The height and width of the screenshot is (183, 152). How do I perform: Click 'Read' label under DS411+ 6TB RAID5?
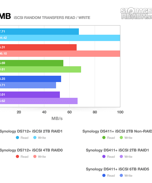tap(111, 175)
